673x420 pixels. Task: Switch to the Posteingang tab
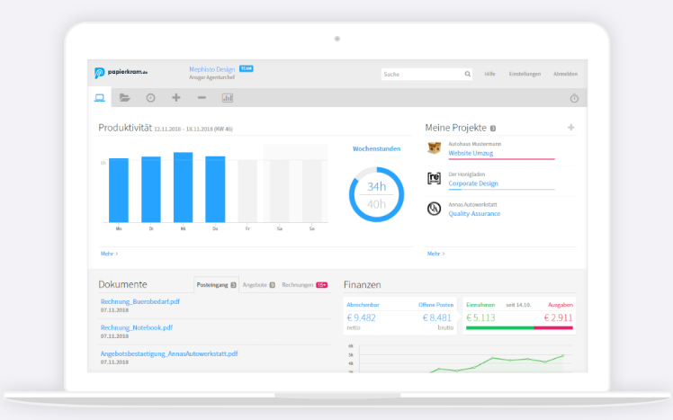(x=216, y=284)
